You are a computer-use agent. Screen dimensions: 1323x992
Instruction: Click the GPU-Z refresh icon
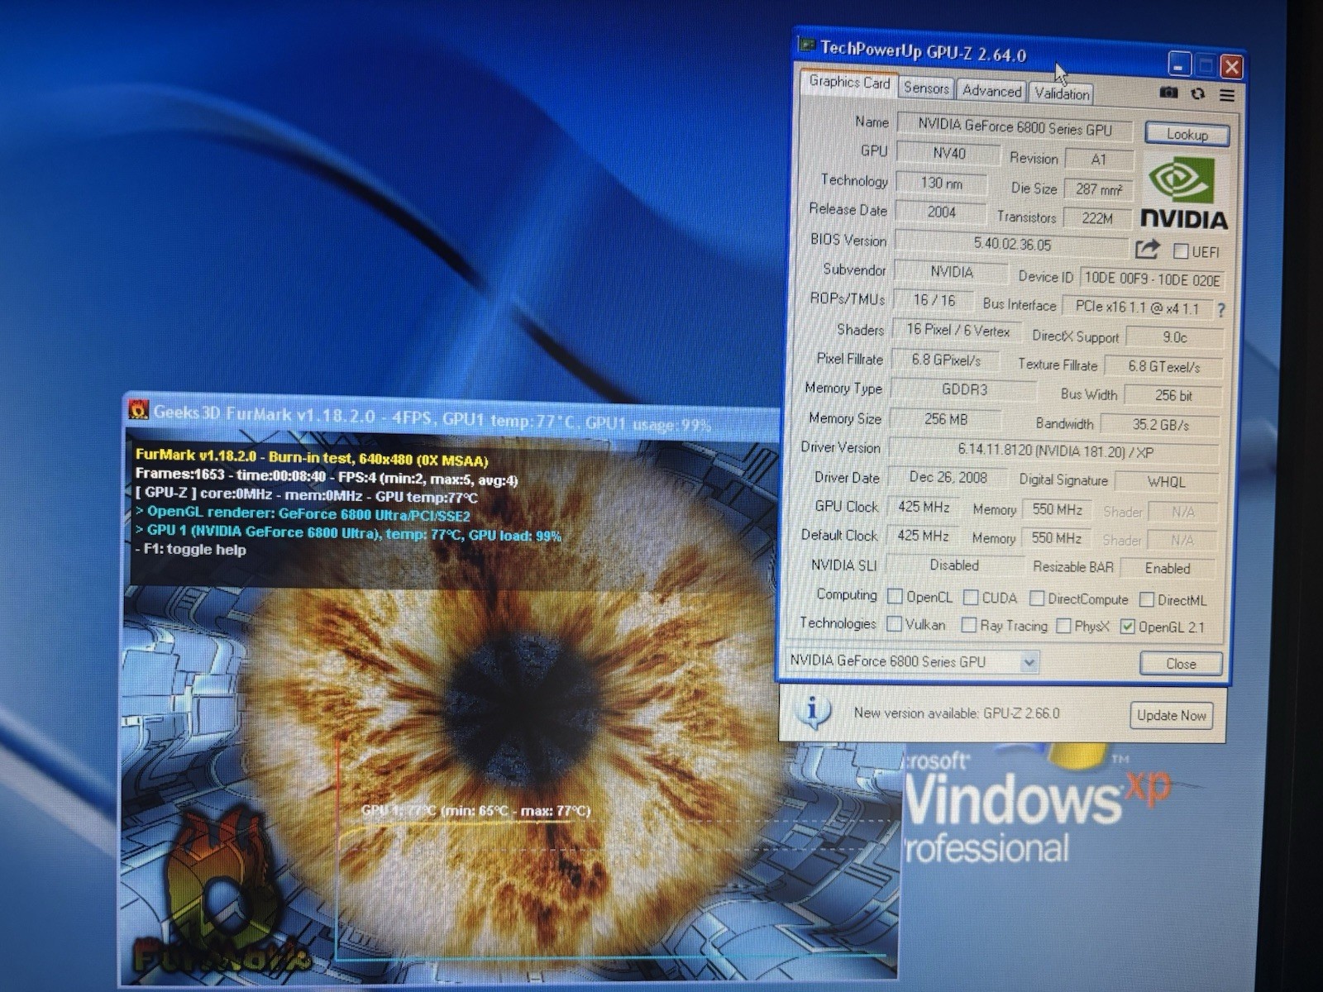[x=1198, y=93]
